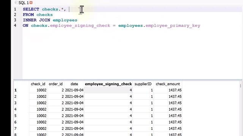This screenshot has height=136, width=243.
Task: Click supplierID cell in row 4
Action: point(143,109)
